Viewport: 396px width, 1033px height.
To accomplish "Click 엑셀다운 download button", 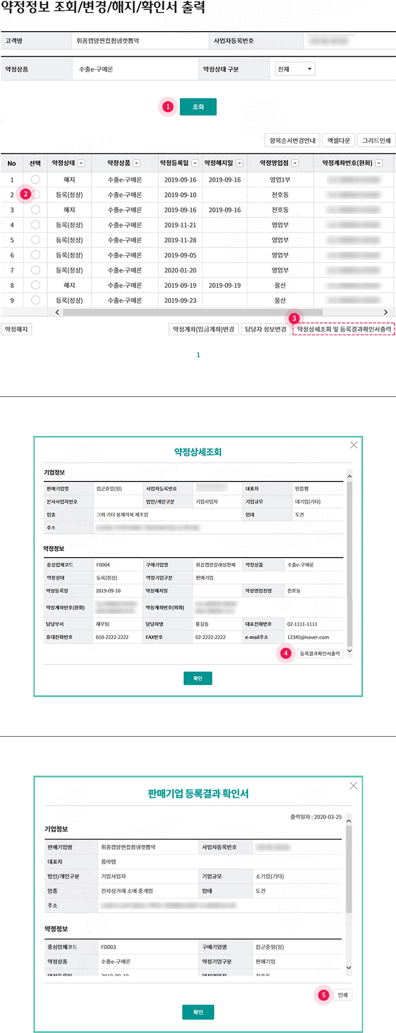I will click(x=339, y=141).
